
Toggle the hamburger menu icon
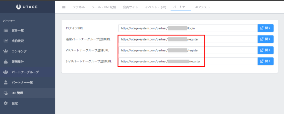(x=64, y=7)
